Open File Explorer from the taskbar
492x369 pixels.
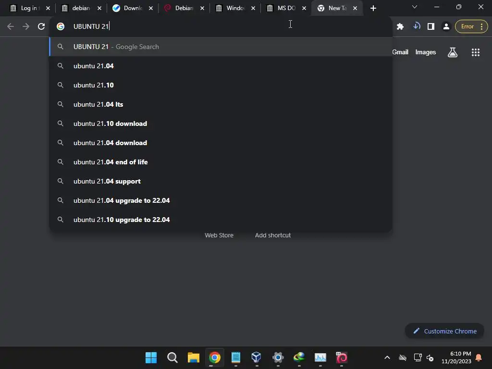click(193, 357)
